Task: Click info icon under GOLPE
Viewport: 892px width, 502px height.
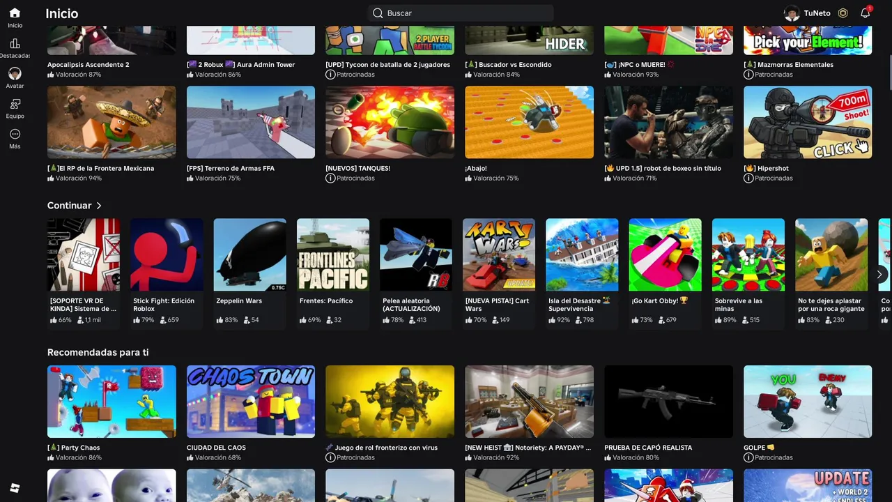Action: click(x=748, y=458)
